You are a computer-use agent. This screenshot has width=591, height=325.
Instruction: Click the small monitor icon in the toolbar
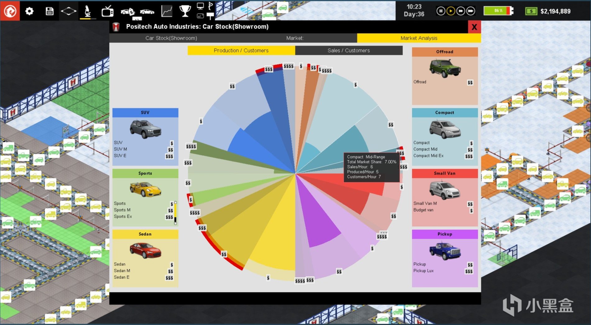200,6
